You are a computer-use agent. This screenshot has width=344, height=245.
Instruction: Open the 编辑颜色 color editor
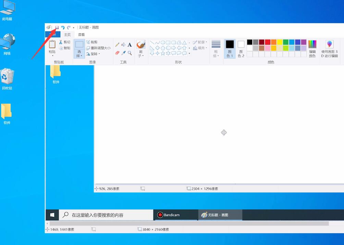click(312, 49)
